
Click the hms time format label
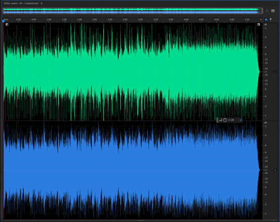tap(6, 20)
